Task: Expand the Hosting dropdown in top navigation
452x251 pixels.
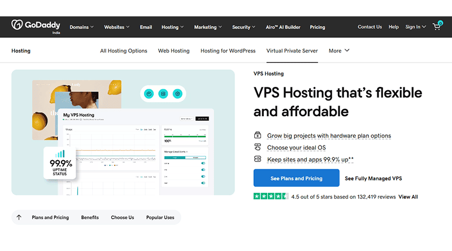Action: 172,27
